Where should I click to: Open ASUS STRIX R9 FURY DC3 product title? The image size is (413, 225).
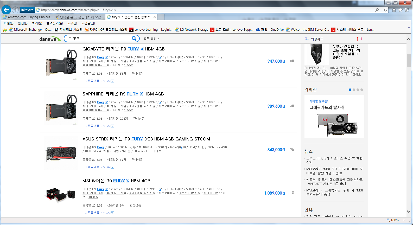click(146, 139)
